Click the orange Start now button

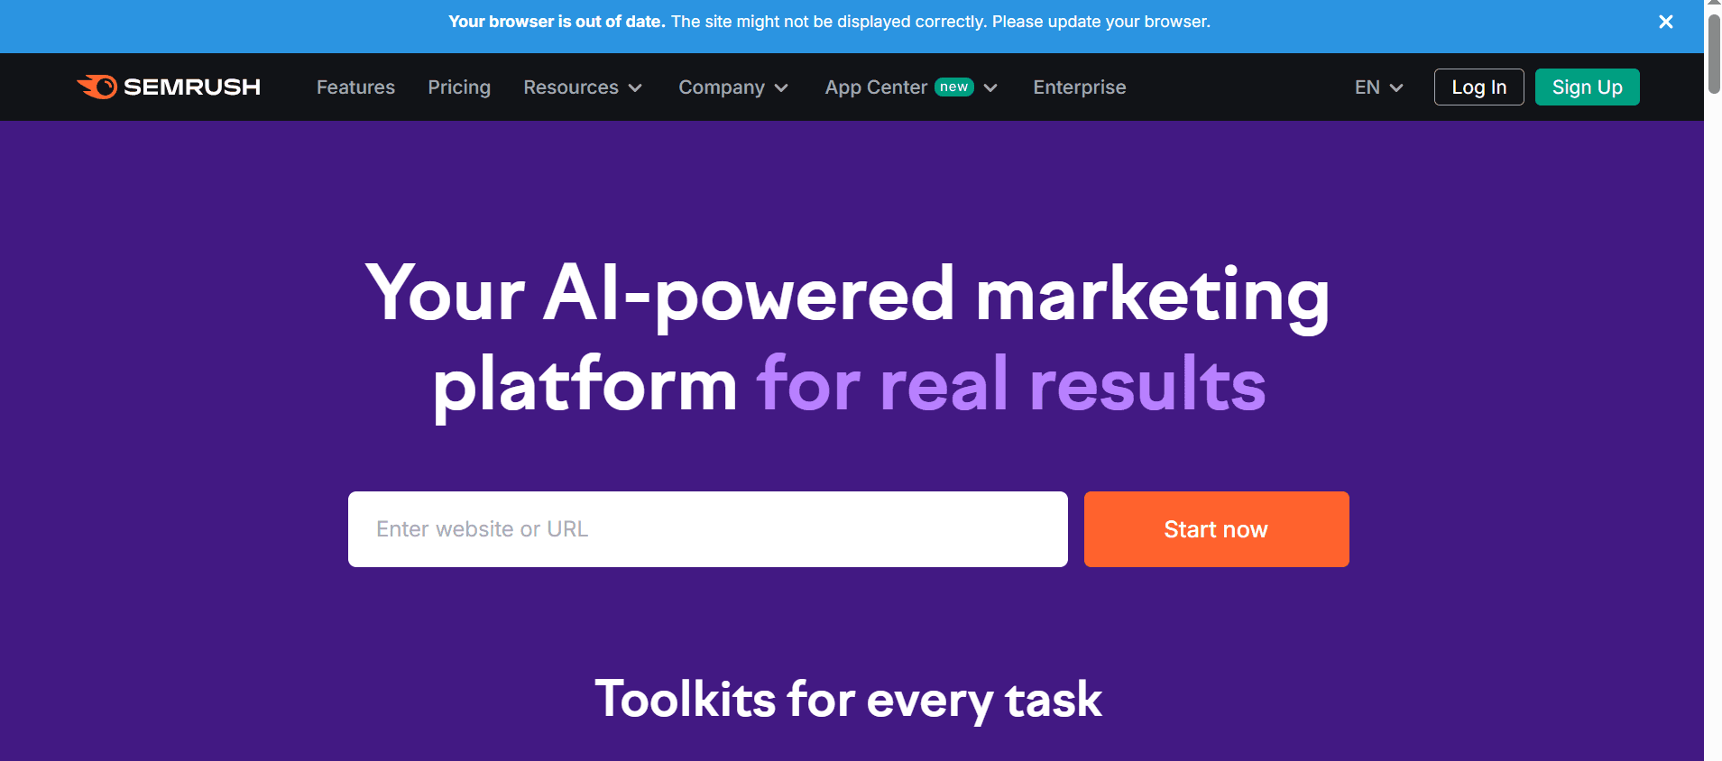(x=1216, y=529)
